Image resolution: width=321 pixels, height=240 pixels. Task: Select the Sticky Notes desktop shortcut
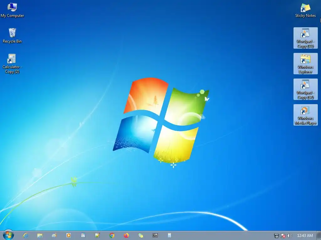[x=305, y=10]
